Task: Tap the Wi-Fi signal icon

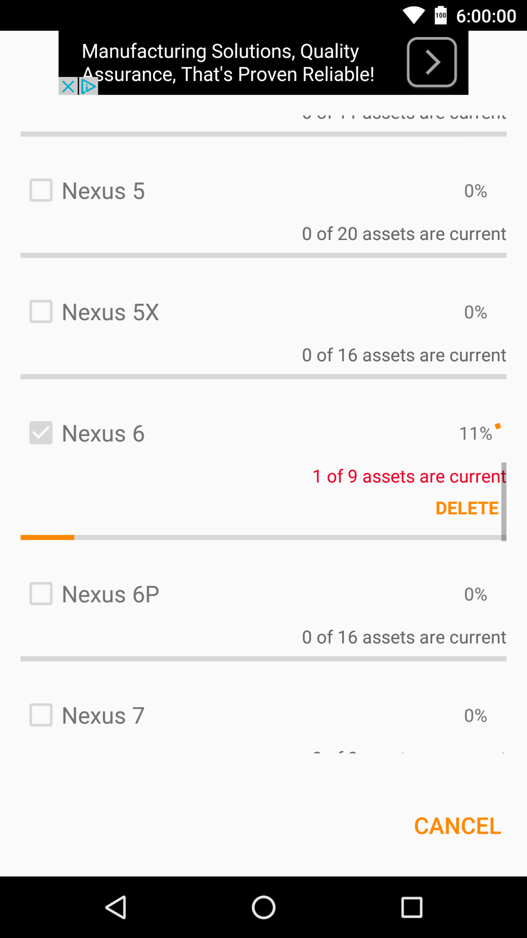Action: 414,16
